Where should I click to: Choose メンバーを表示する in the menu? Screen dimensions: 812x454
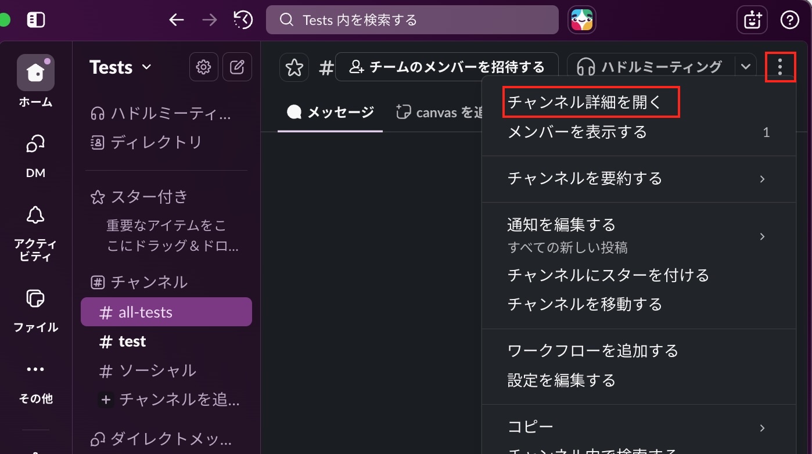pyautogui.click(x=577, y=132)
